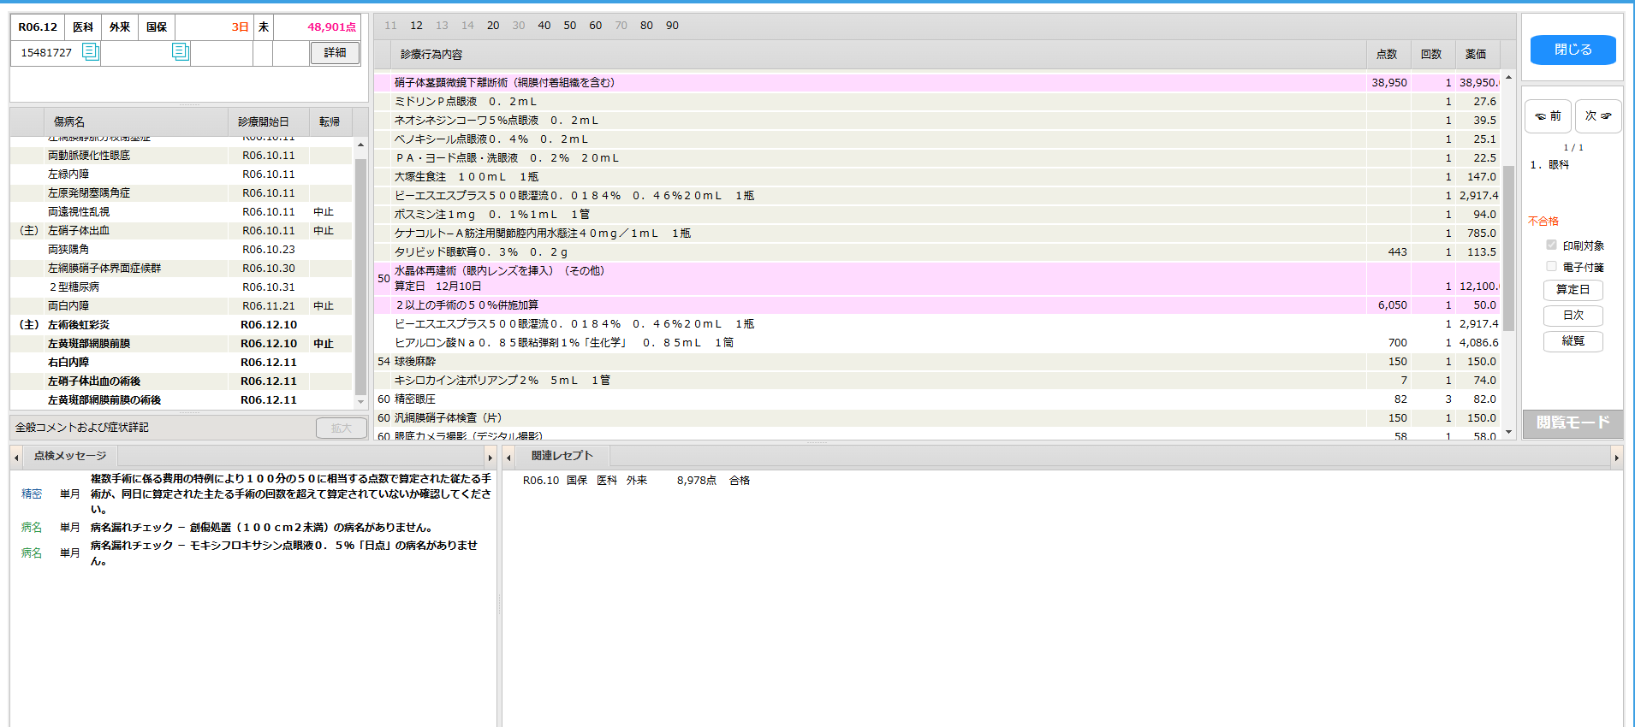Select disease row 右白内障
The image size is (1635, 727).
click(x=181, y=363)
